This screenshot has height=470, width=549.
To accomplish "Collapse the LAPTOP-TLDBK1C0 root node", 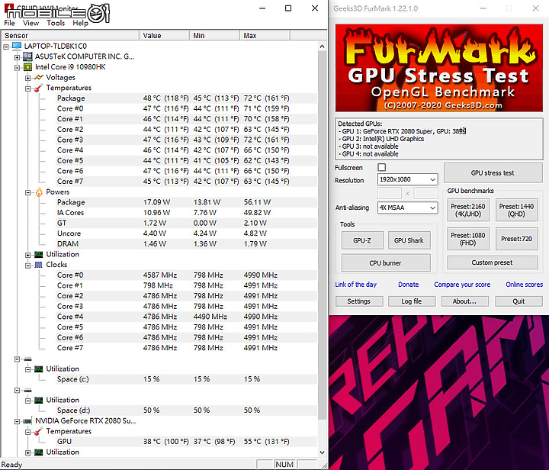I will point(6,47).
